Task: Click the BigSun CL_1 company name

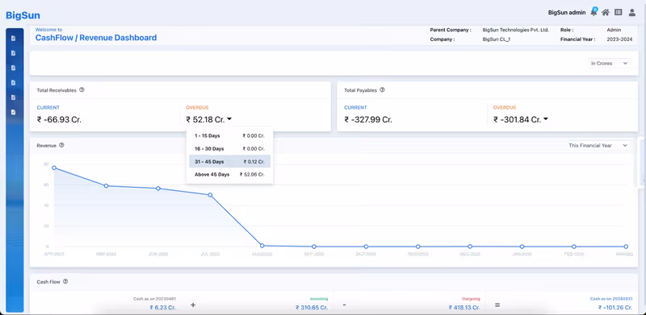Action: (x=497, y=39)
